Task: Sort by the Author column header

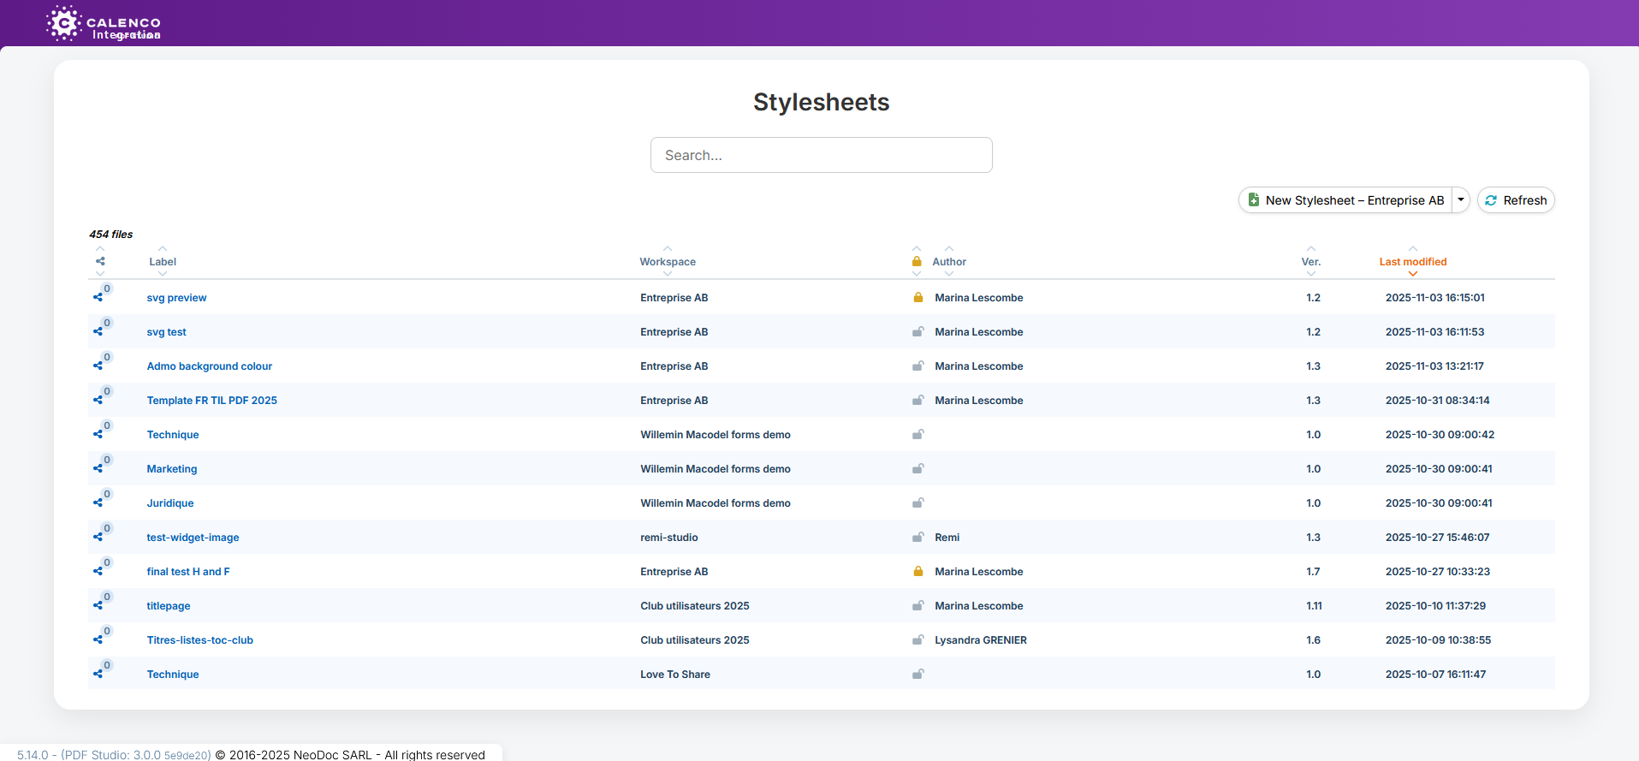Action: [x=949, y=262]
